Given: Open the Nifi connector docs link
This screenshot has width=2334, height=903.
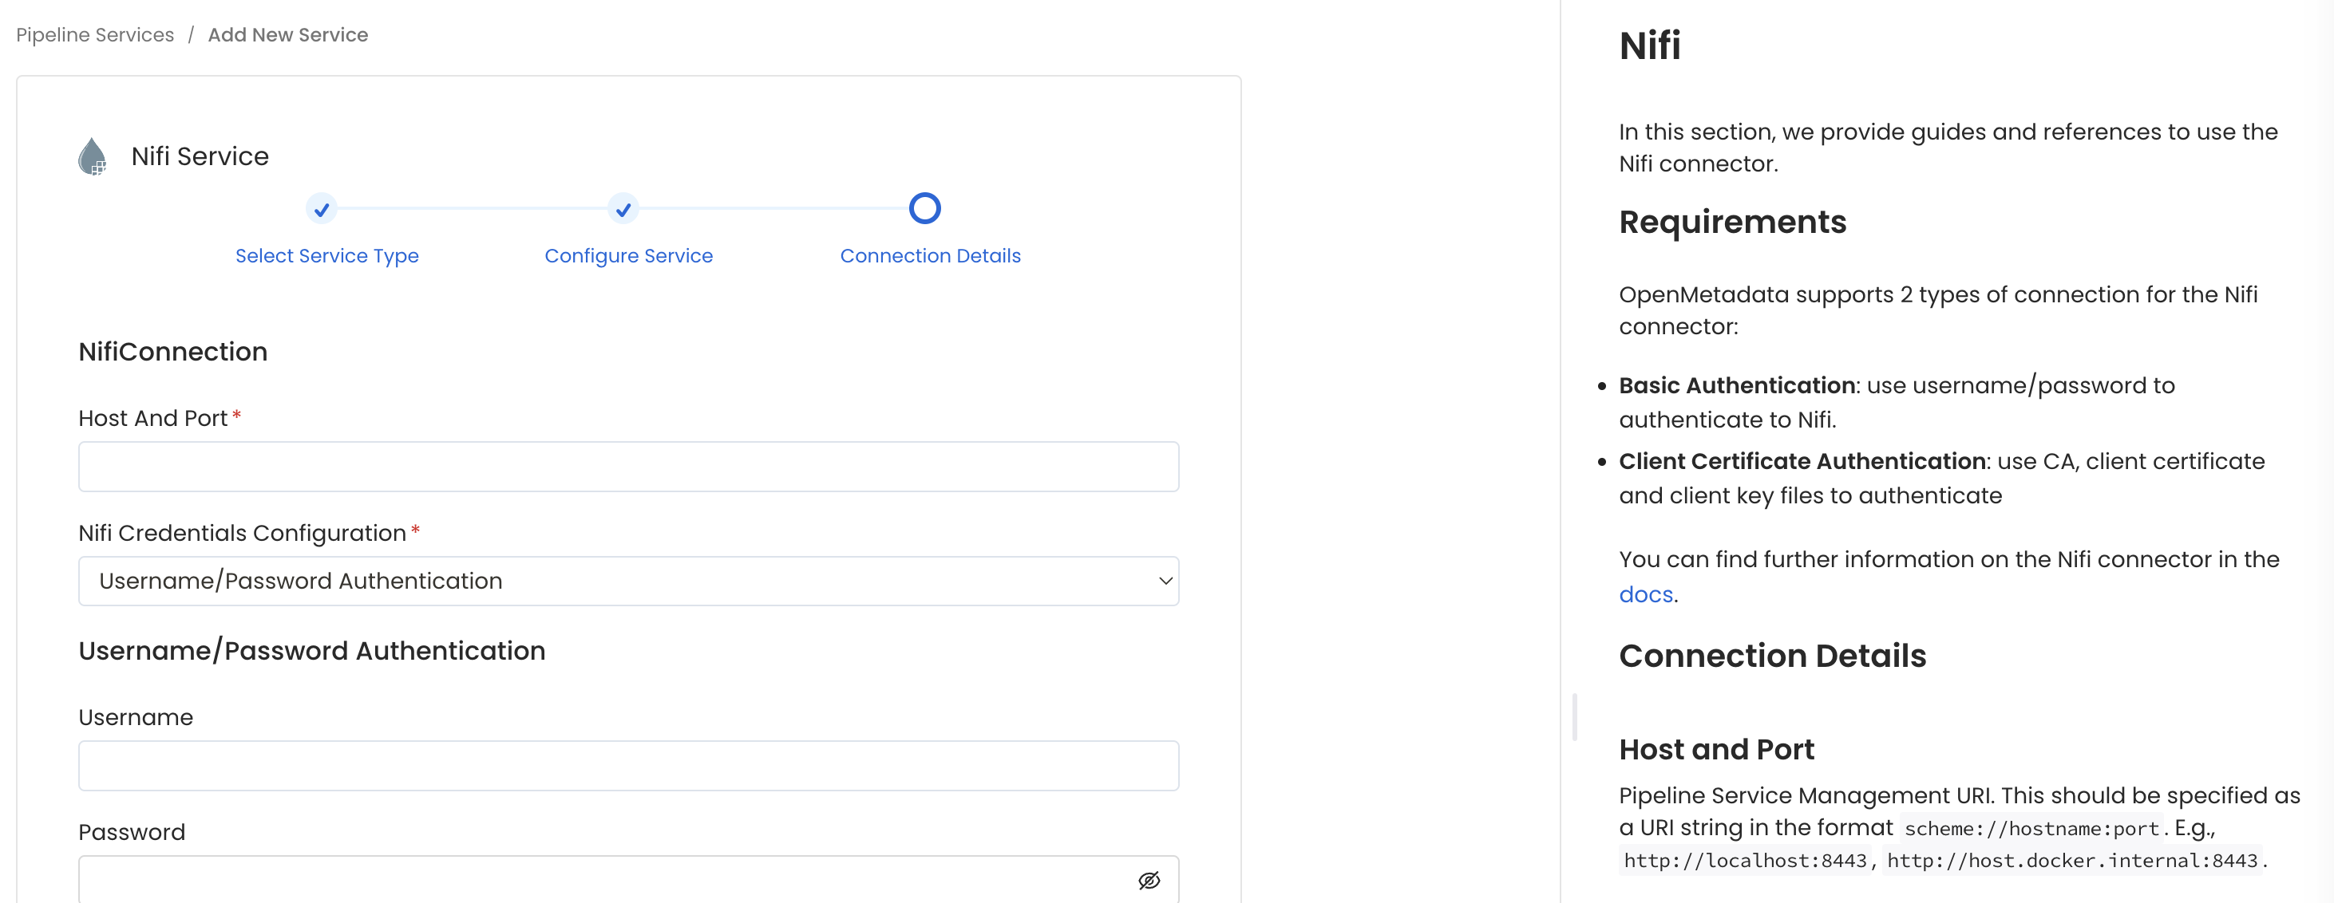Looking at the screenshot, I should tap(1646, 594).
